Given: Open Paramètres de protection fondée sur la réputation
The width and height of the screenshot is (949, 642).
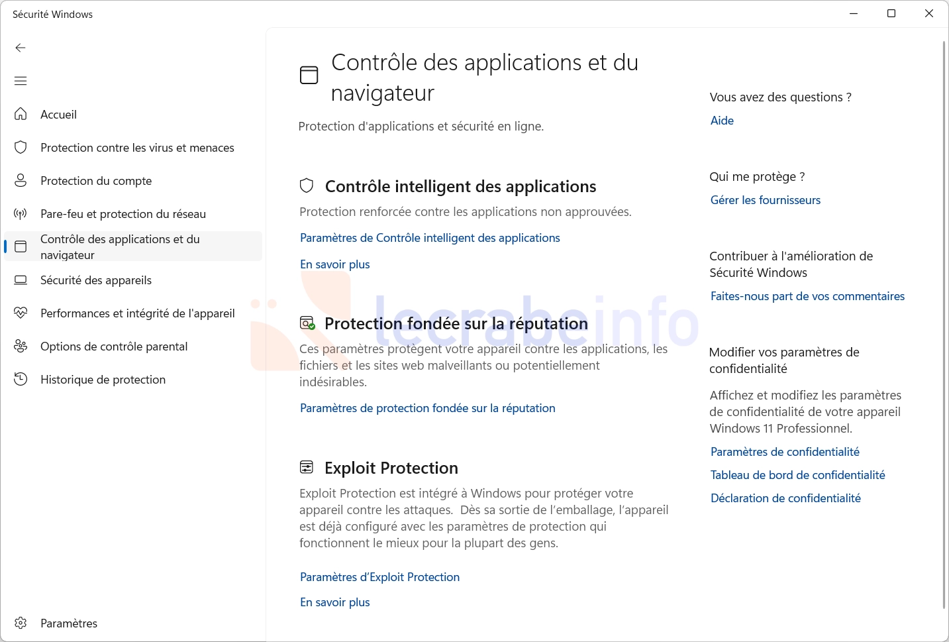Looking at the screenshot, I should click(x=427, y=408).
